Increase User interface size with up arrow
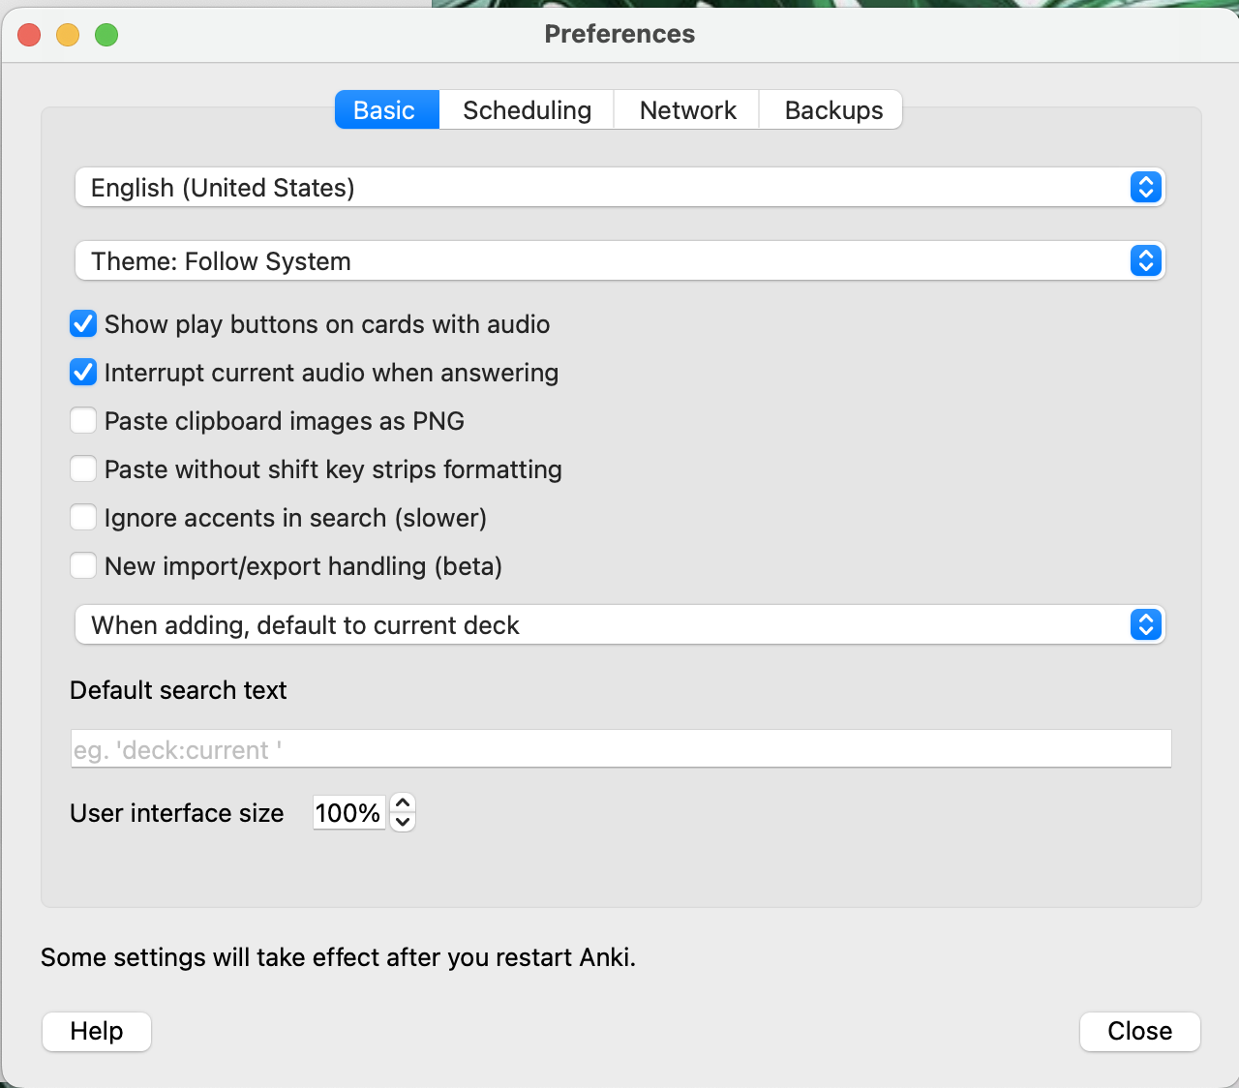 (x=403, y=803)
